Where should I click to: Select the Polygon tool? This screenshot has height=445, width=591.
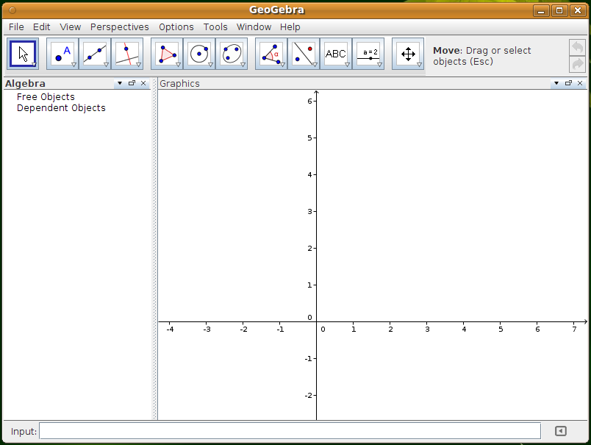167,54
